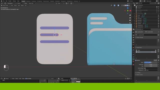Viewport: 160px width, 90px height.
Task: Open the Global transform orientation dropdown
Action: pyautogui.click(x=59, y=3)
